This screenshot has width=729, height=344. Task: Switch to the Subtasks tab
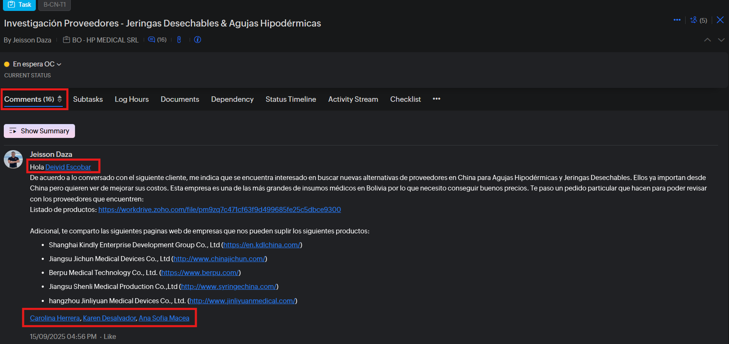pyautogui.click(x=88, y=99)
